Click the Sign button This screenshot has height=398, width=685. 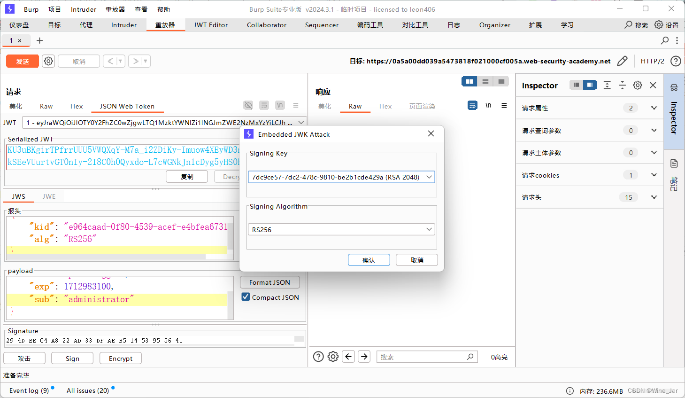click(x=72, y=358)
